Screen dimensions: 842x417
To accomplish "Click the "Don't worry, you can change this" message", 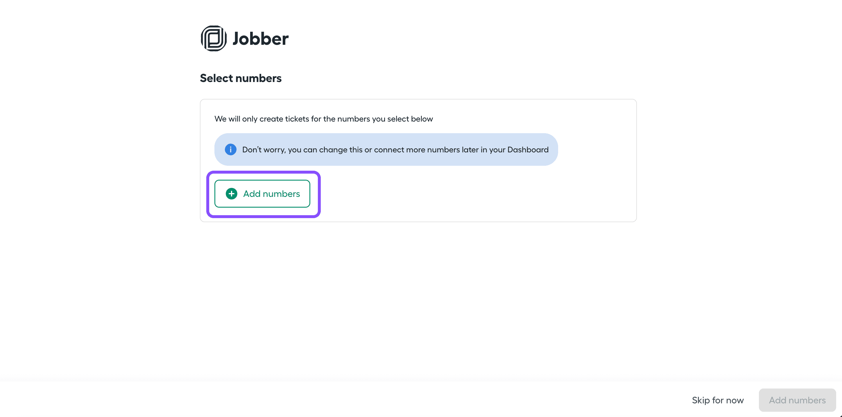I will pos(395,149).
